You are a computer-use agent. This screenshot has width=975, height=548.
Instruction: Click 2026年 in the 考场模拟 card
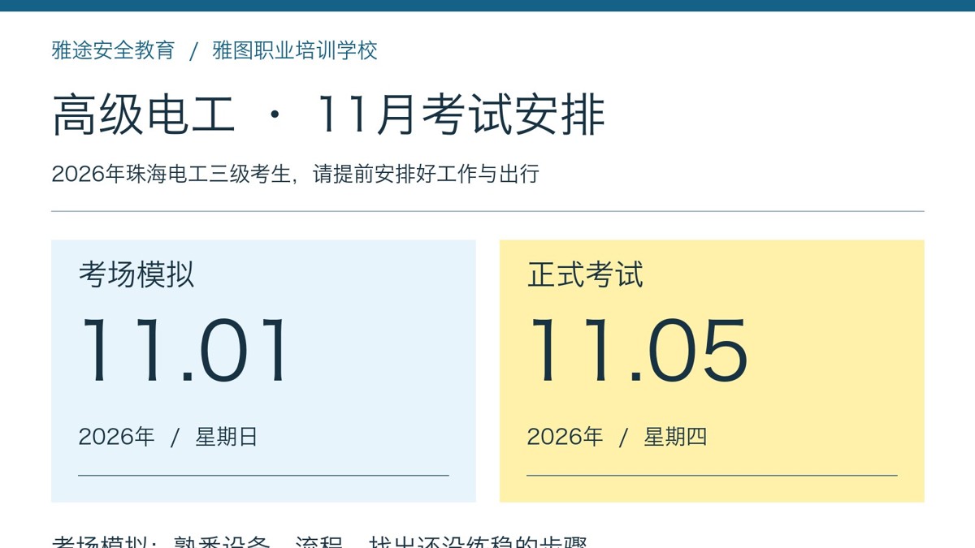click(x=116, y=437)
